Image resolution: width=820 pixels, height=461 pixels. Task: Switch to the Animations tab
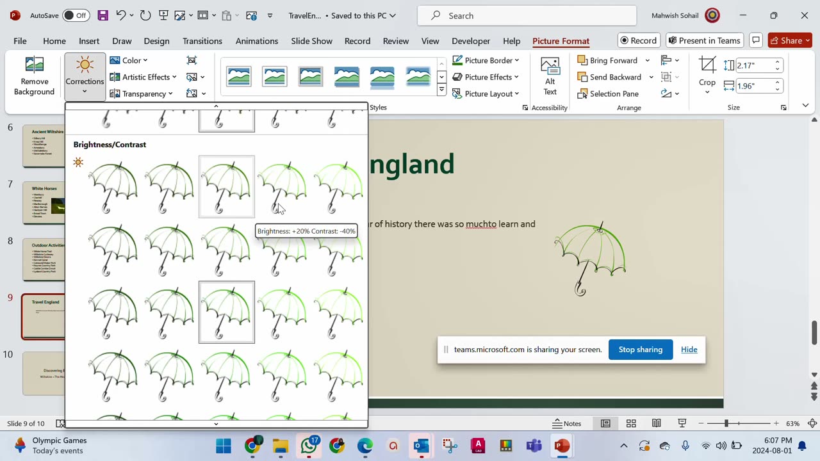click(257, 41)
